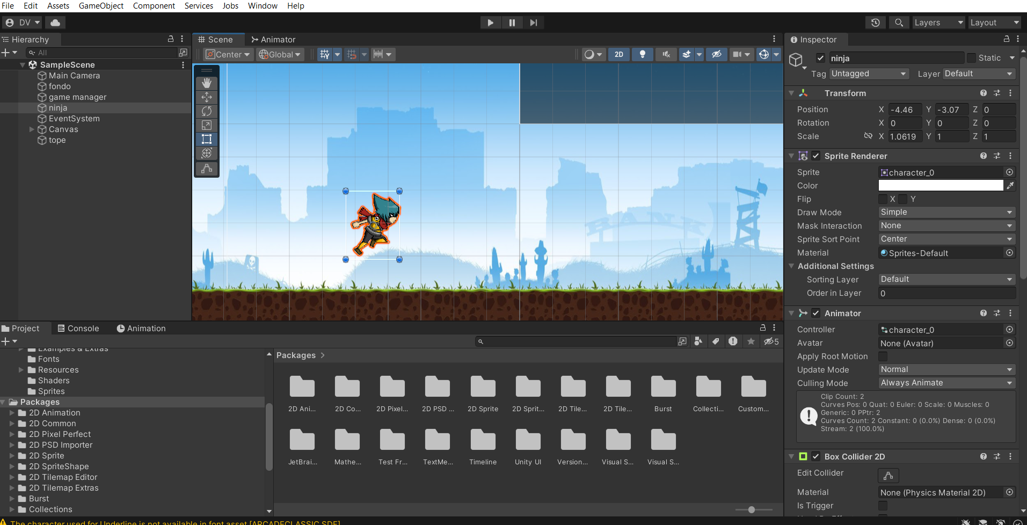Toggle Flip X checkbox

(883, 199)
